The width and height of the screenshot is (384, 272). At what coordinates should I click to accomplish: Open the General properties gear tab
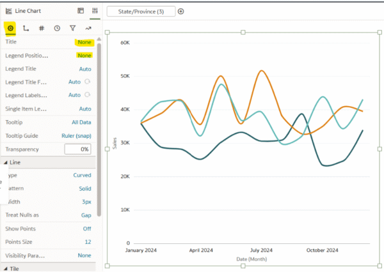pyautogui.click(x=10, y=28)
